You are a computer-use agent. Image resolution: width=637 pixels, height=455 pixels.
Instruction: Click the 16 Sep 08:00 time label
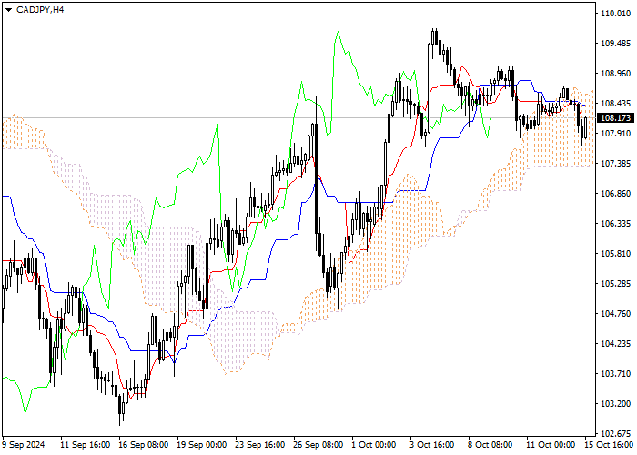point(144,445)
